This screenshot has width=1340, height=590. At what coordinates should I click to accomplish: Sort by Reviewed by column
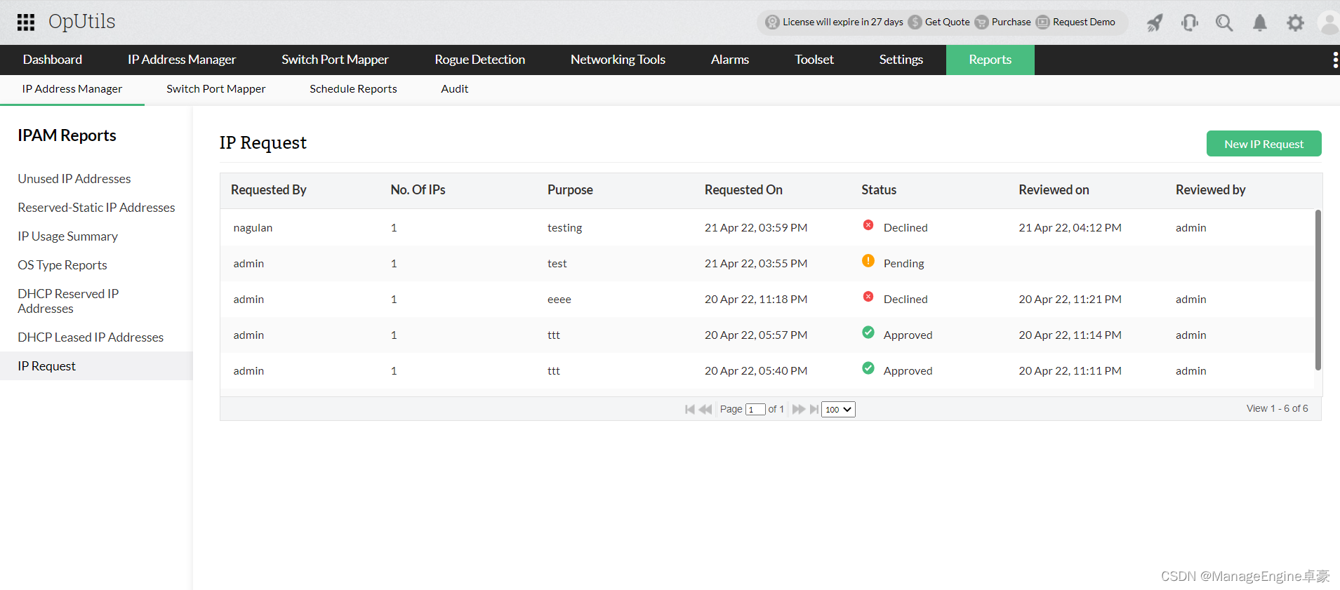[x=1210, y=190]
